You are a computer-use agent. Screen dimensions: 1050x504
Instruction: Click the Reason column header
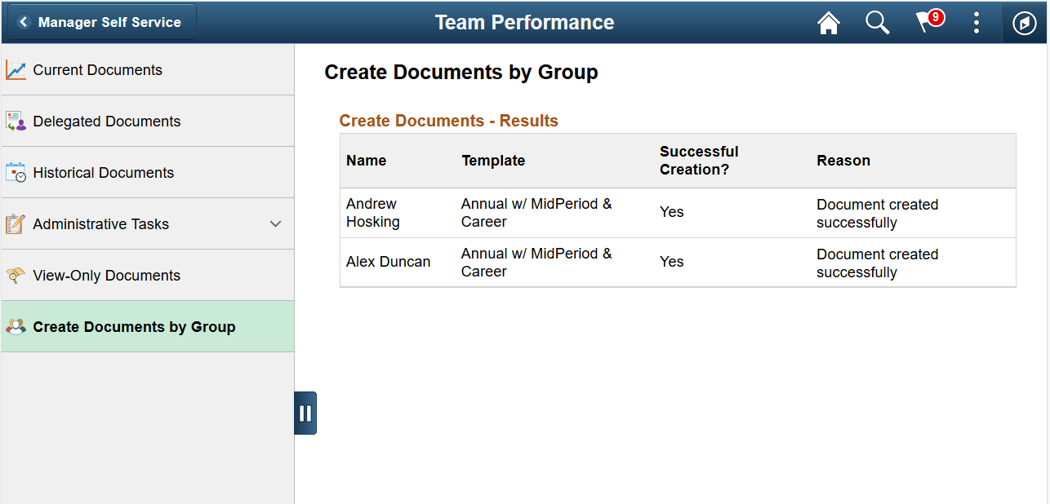click(x=843, y=161)
